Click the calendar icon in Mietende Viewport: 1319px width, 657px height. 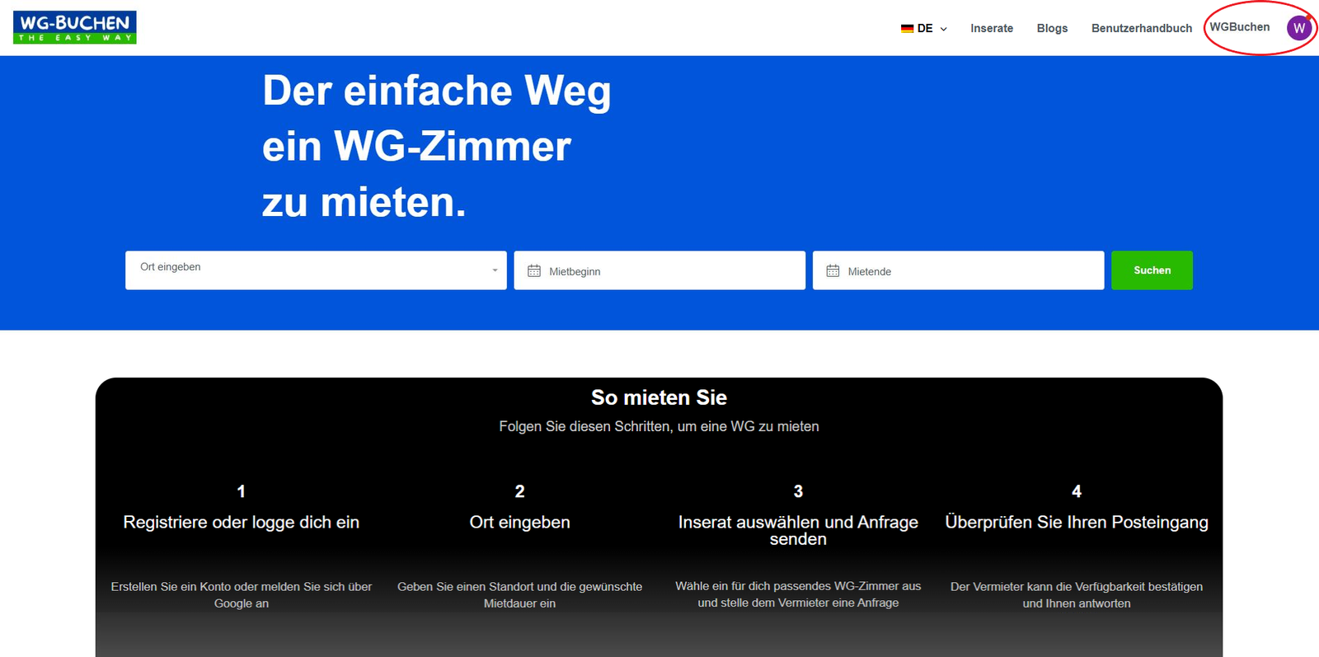point(833,271)
